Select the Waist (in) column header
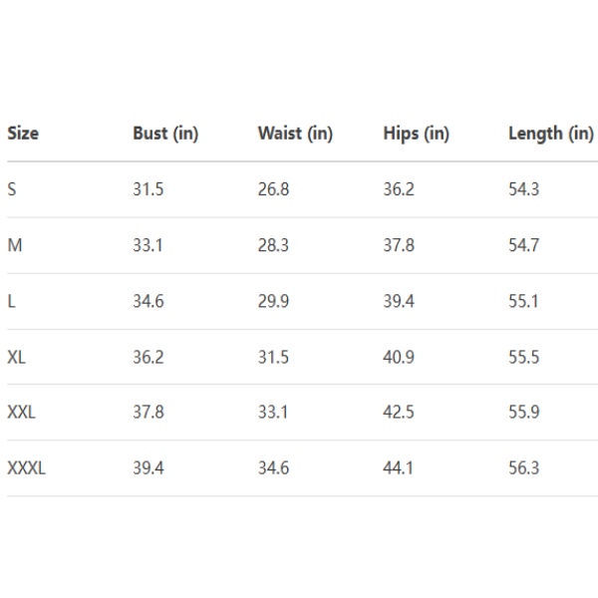 tap(295, 134)
